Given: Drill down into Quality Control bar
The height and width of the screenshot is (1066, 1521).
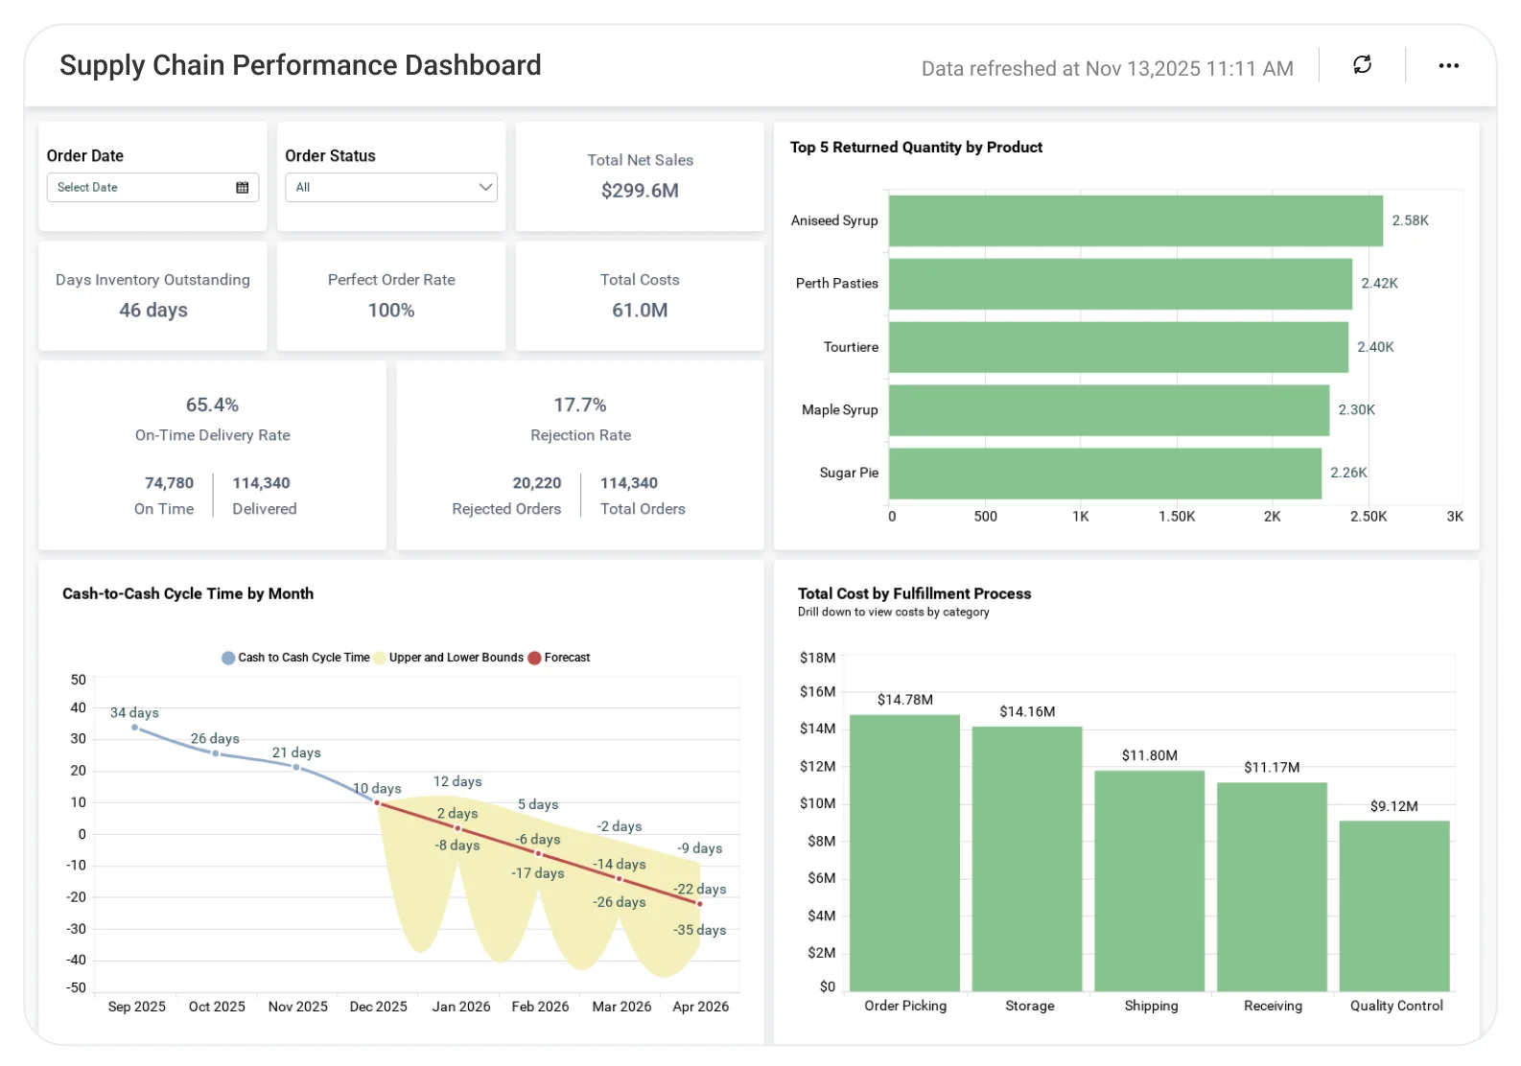Looking at the screenshot, I should [1394, 906].
